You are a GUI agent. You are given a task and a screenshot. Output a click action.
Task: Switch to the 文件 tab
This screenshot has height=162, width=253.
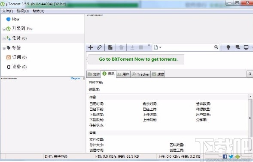click(94, 74)
